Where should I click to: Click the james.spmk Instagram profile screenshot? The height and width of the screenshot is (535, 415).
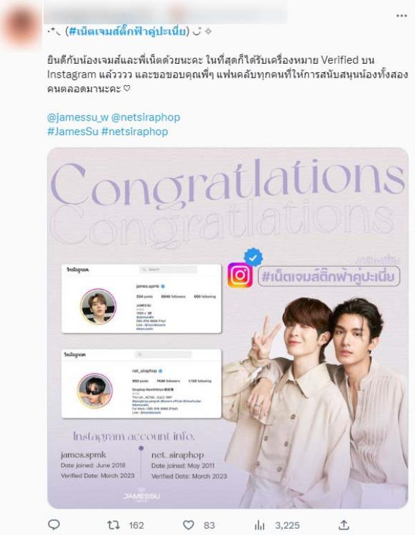[x=141, y=299]
